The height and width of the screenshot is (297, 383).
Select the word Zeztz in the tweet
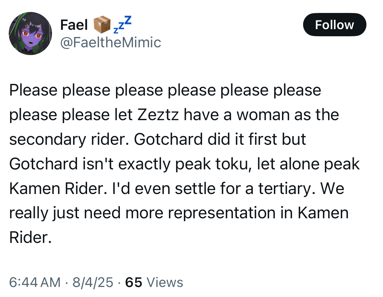click(158, 115)
